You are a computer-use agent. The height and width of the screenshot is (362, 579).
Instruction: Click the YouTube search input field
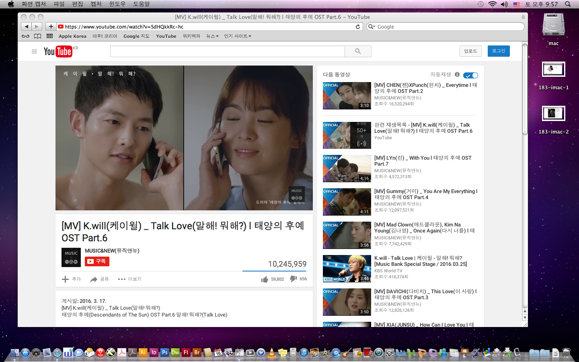[x=227, y=51]
